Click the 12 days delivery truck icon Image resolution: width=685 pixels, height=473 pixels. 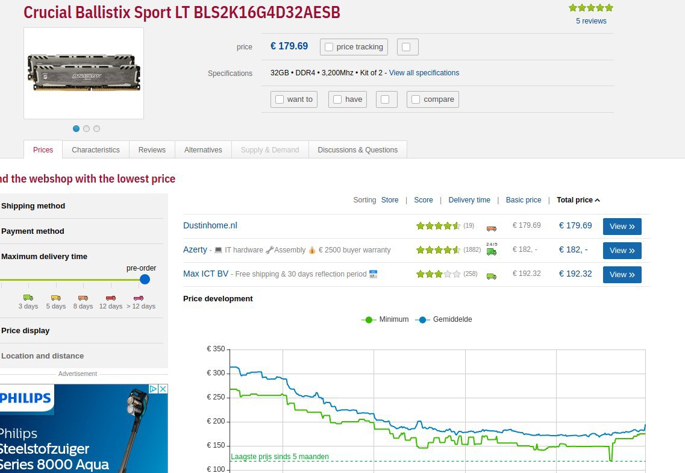click(x=111, y=298)
